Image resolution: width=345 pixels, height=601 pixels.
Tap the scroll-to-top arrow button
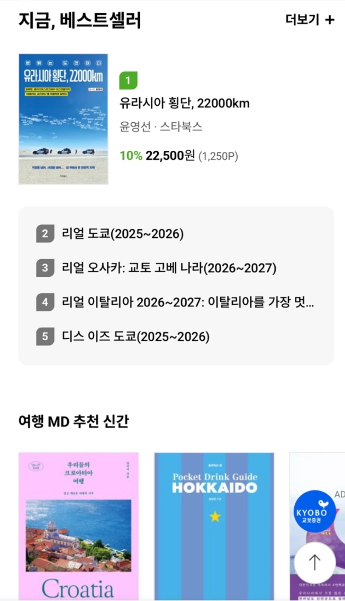pyautogui.click(x=315, y=562)
